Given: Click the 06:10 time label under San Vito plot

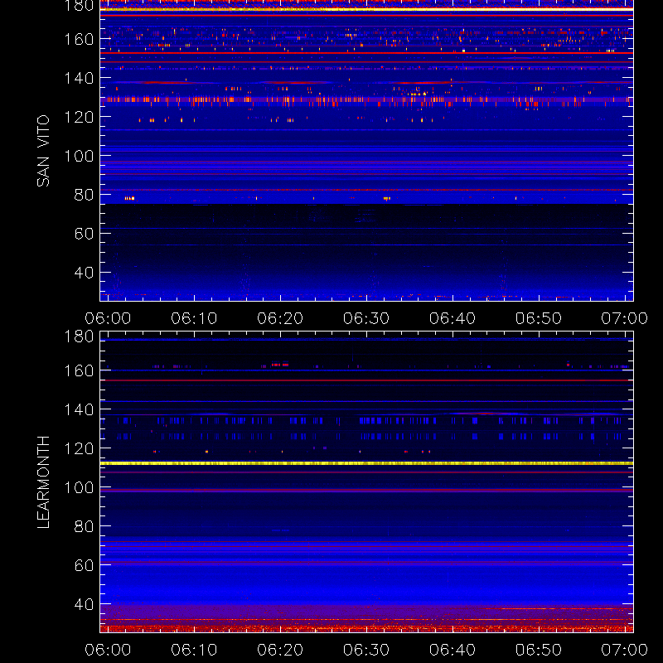Looking at the screenshot, I should point(194,318).
